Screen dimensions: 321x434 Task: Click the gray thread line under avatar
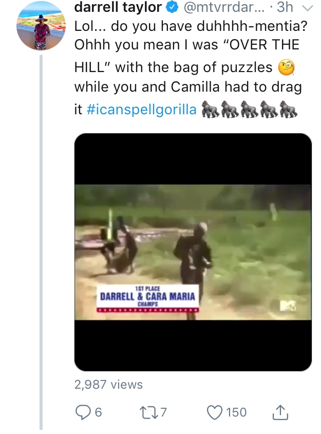[x=41, y=242]
